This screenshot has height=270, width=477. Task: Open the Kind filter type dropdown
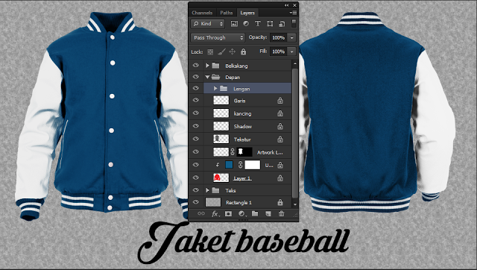click(208, 24)
